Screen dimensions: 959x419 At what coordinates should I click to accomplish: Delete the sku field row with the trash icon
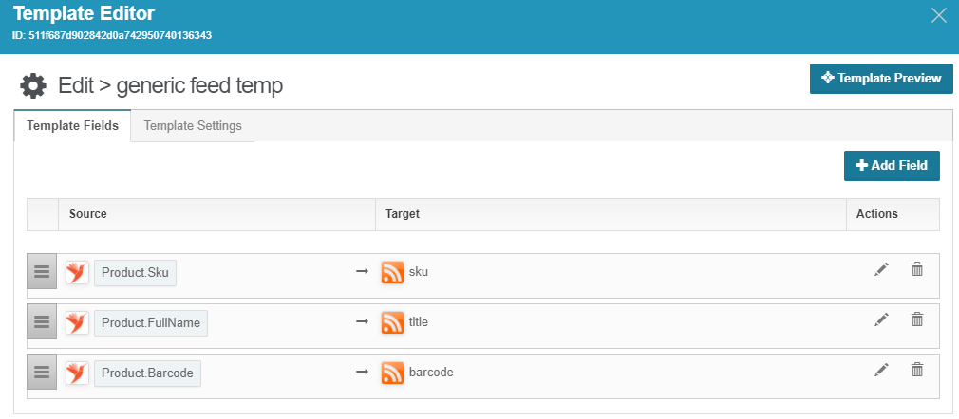tap(917, 268)
